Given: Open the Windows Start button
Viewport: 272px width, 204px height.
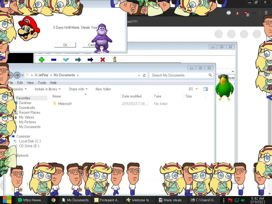Looking at the screenshot, I should click(7, 200).
